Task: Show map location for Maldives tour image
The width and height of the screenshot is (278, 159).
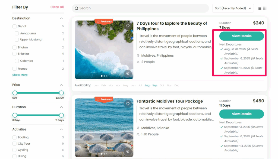Action: pyautogui.click(x=128, y=151)
